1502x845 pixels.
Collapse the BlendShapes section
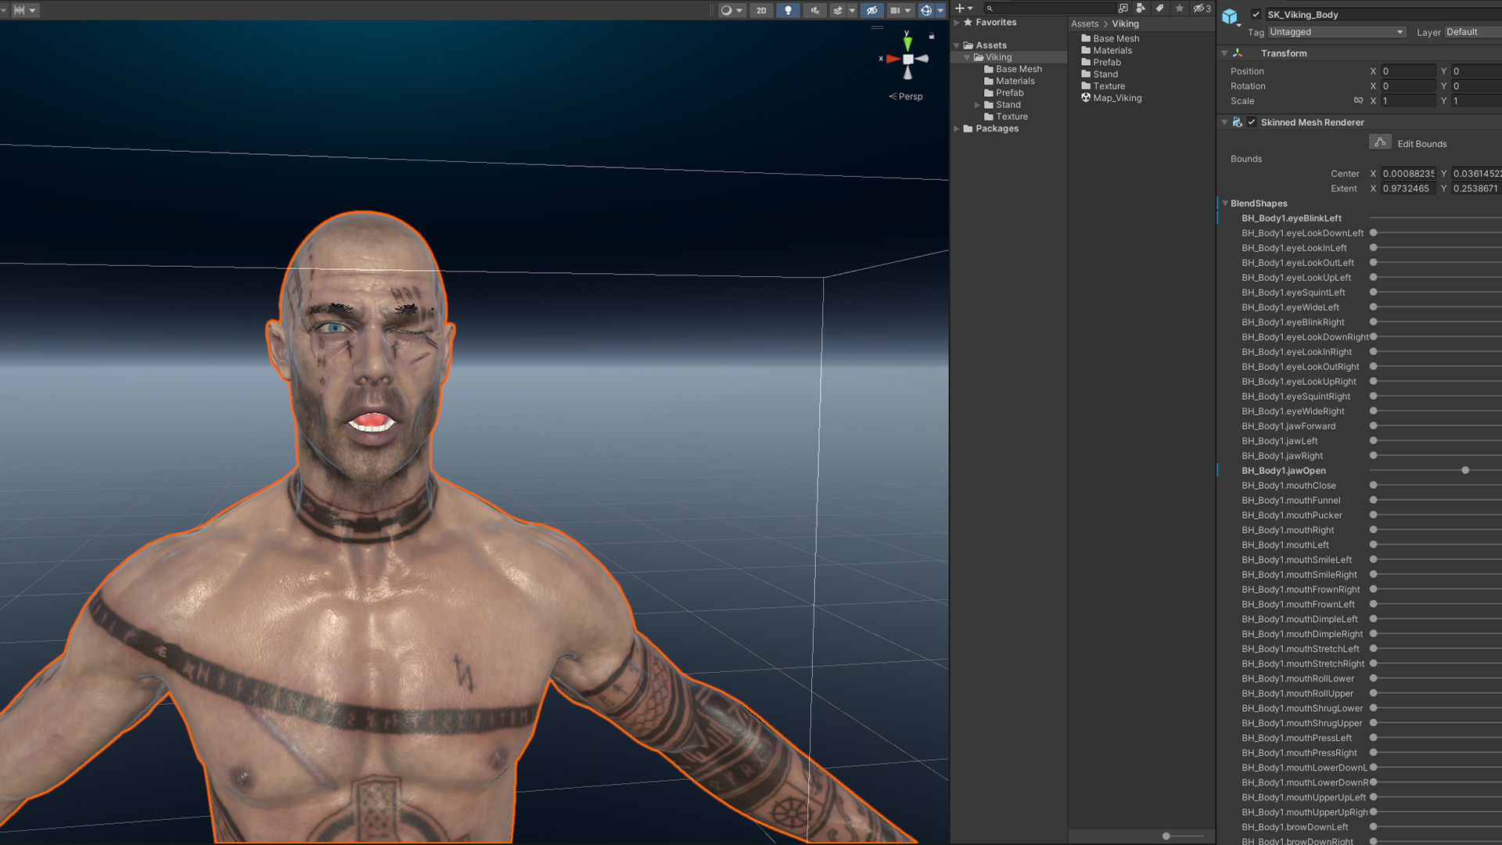[x=1225, y=203]
